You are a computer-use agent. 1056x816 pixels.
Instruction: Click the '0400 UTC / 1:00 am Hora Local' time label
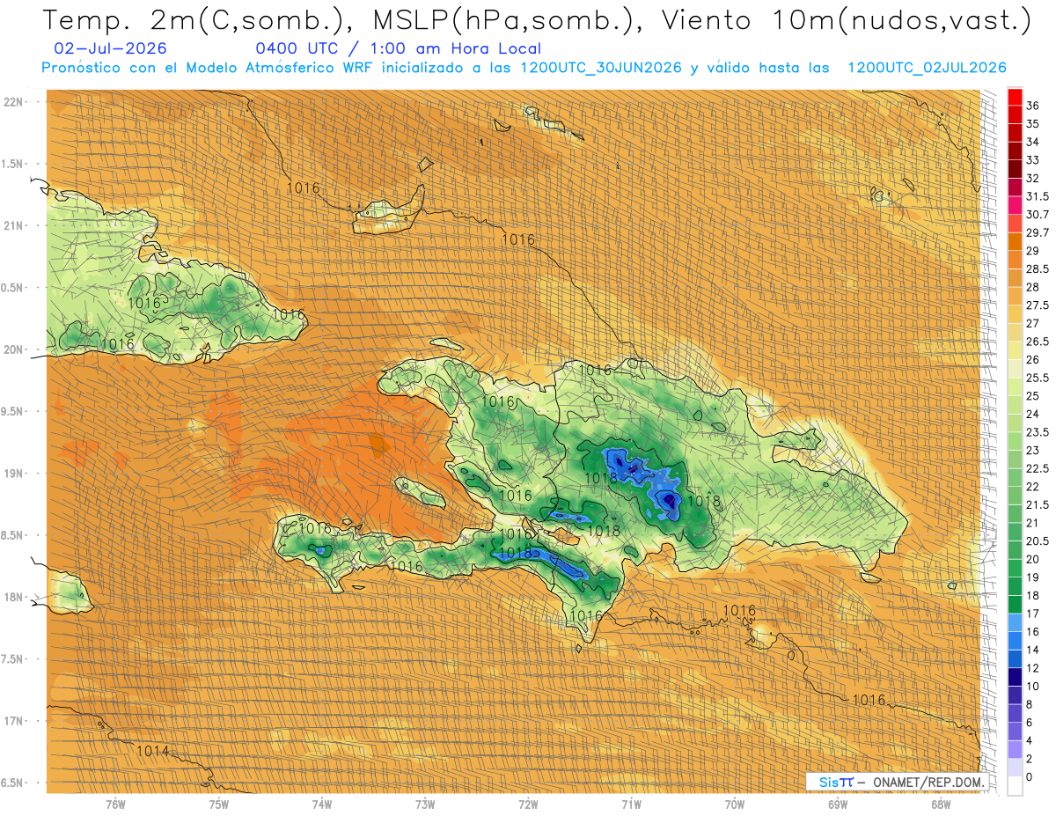pos(399,49)
